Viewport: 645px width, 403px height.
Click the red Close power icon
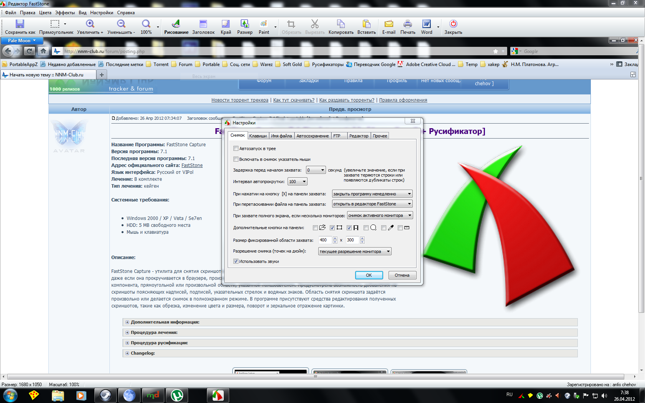pyautogui.click(x=453, y=24)
